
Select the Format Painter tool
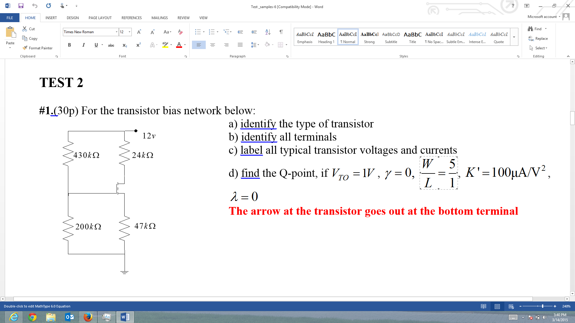pyautogui.click(x=38, y=48)
